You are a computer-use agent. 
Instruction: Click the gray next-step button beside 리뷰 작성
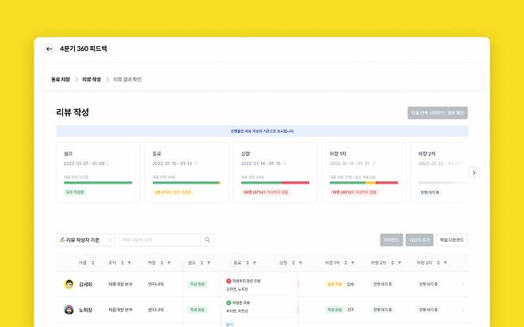(437, 113)
